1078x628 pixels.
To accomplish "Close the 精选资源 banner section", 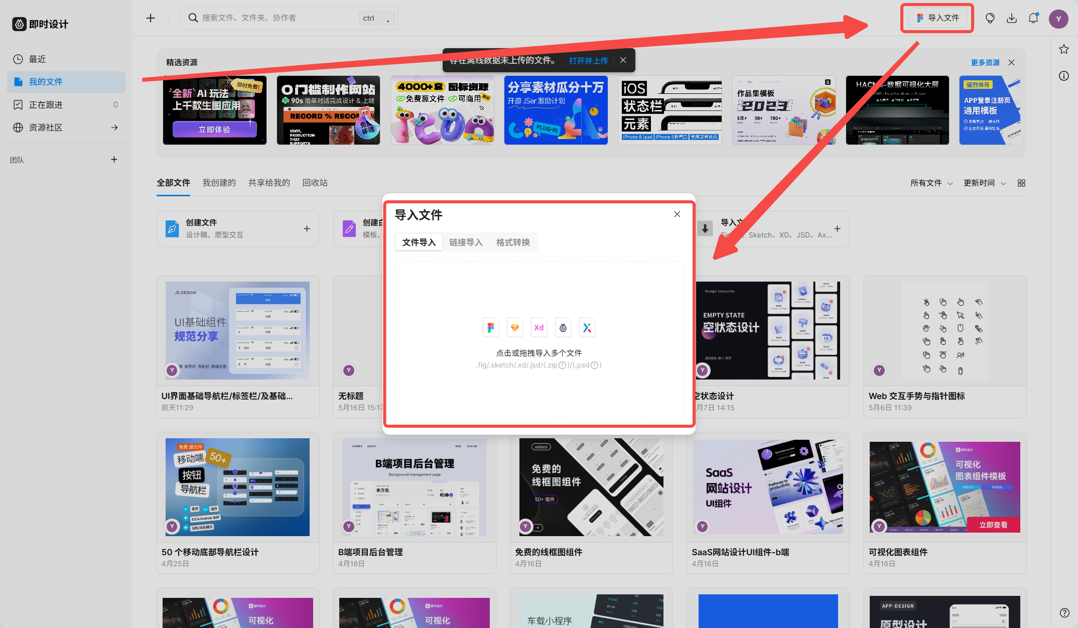I will [1011, 63].
